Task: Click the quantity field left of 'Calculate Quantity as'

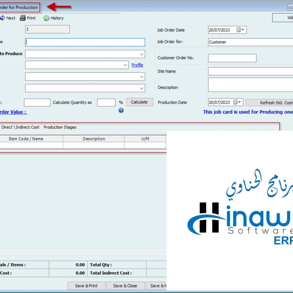Action: 37,102
